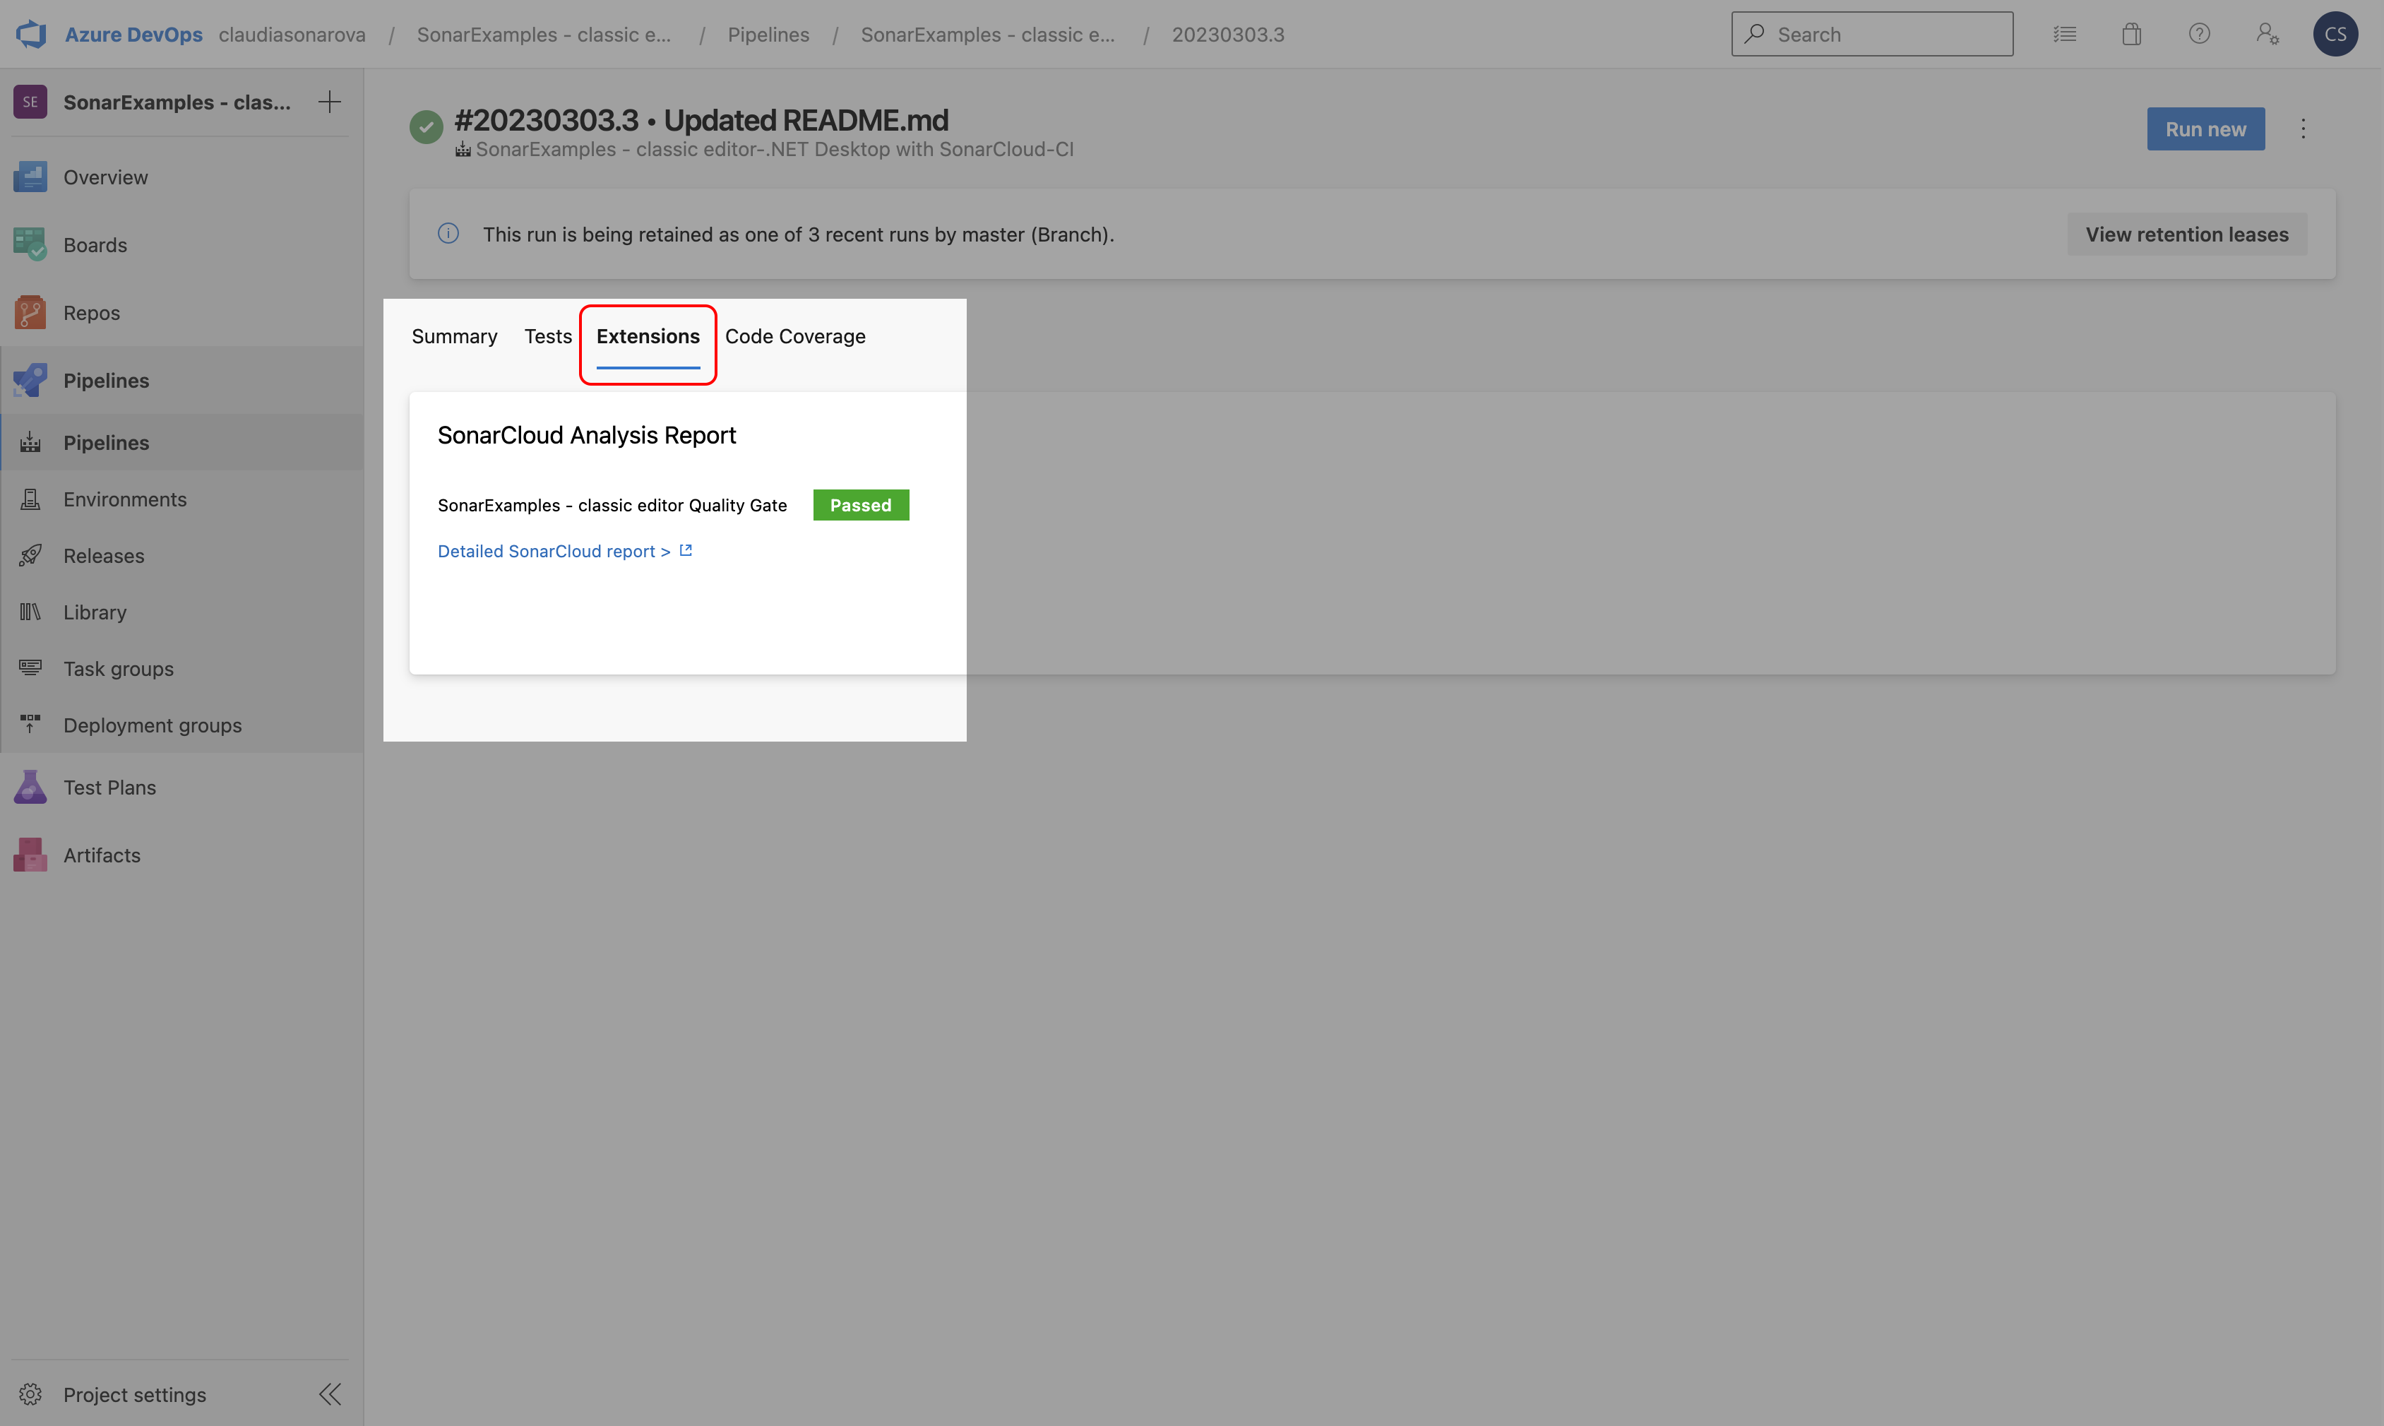Click the SE project avatar
The width and height of the screenshot is (2384, 1426).
(x=30, y=102)
